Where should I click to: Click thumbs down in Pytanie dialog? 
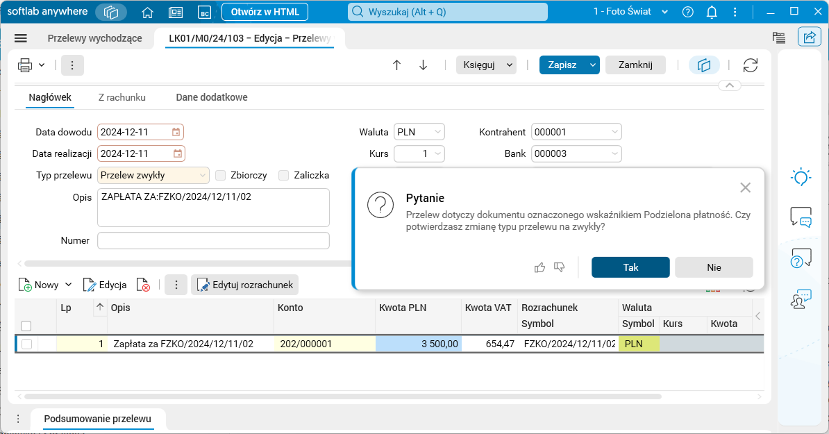[x=560, y=267]
